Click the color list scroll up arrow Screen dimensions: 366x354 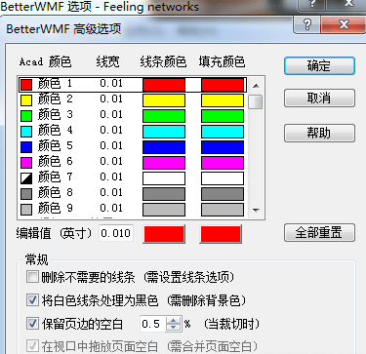(x=256, y=86)
